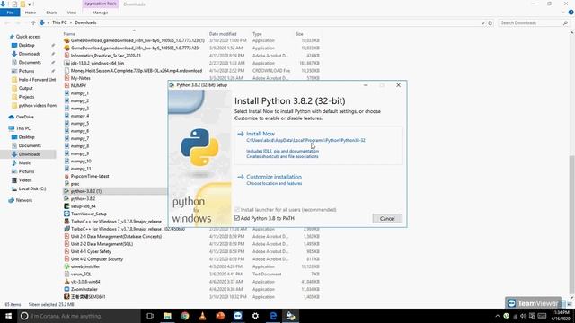Screen dimensions: 575x323
Task: Open the Manage ribbon tab
Action: coord(100,13)
